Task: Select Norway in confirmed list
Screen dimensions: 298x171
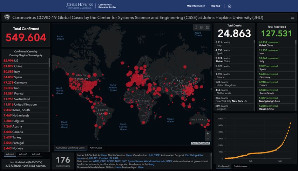Action: [25, 148]
